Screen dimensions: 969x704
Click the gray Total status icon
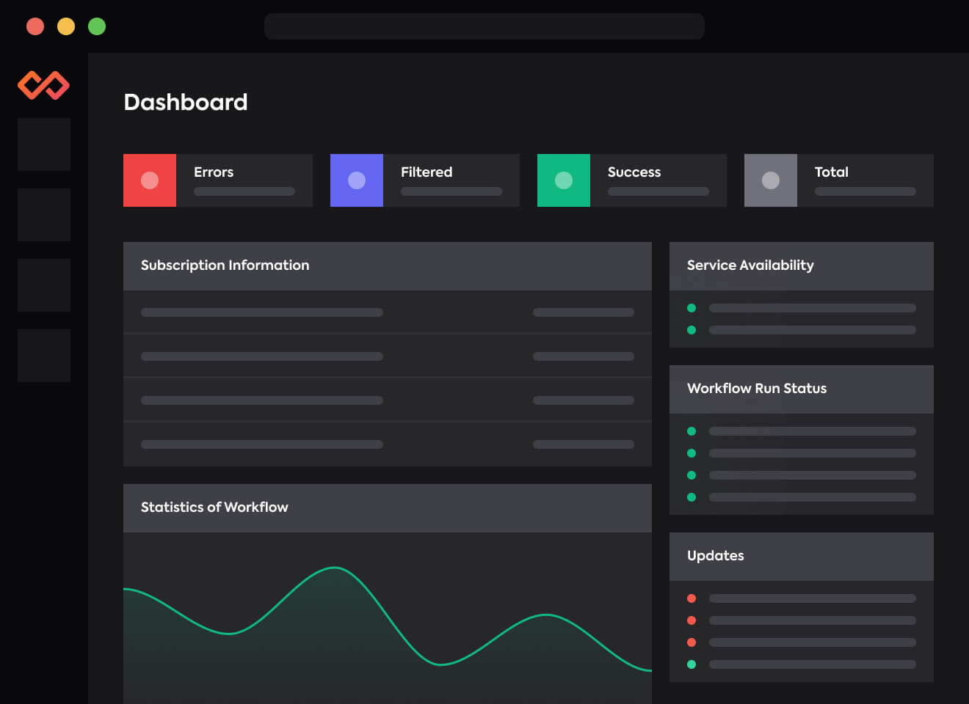(771, 180)
